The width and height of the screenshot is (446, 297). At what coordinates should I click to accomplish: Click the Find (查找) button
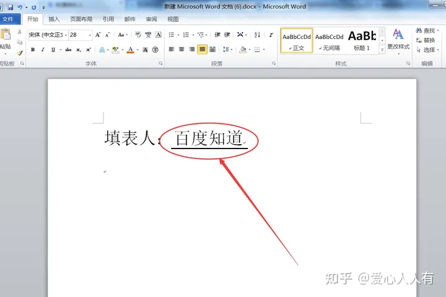(x=427, y=30)
